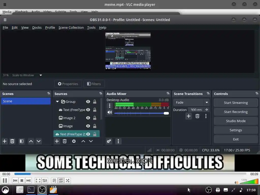260x195 pixels.
Task: Move scene down arrow in Scenes dock
Action: (39, 141)
